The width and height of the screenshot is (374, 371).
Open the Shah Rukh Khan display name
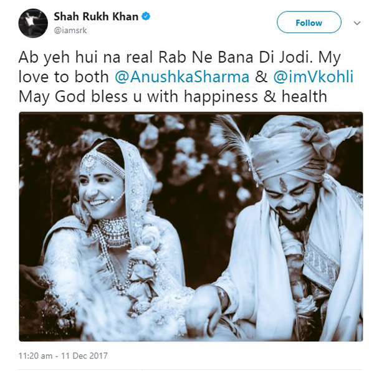(96, 16)
